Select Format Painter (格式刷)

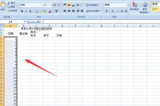[x=12, y=11]
